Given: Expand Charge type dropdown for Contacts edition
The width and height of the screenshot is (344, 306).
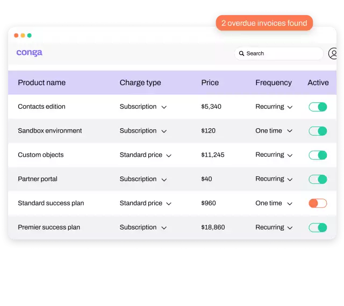Looking at the screenshot, I should (x=164, y=107).
